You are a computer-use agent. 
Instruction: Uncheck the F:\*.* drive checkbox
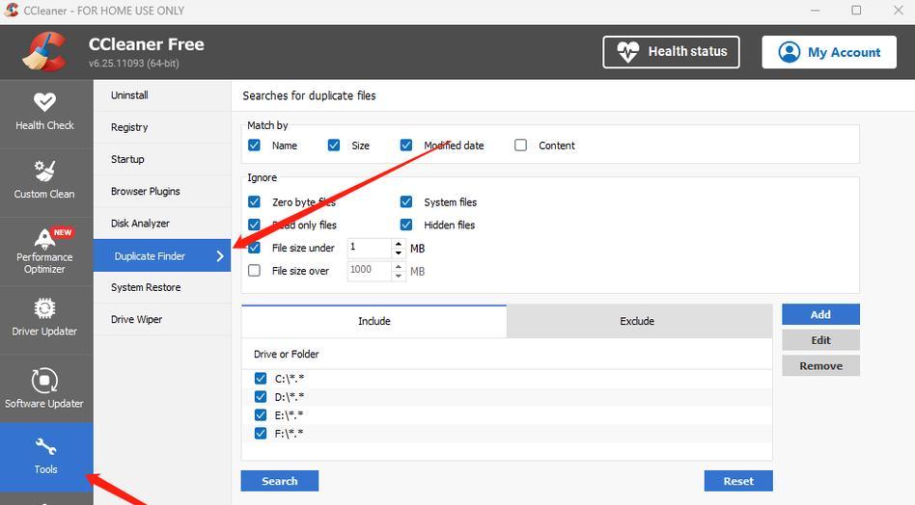click(x=261, y=434)
